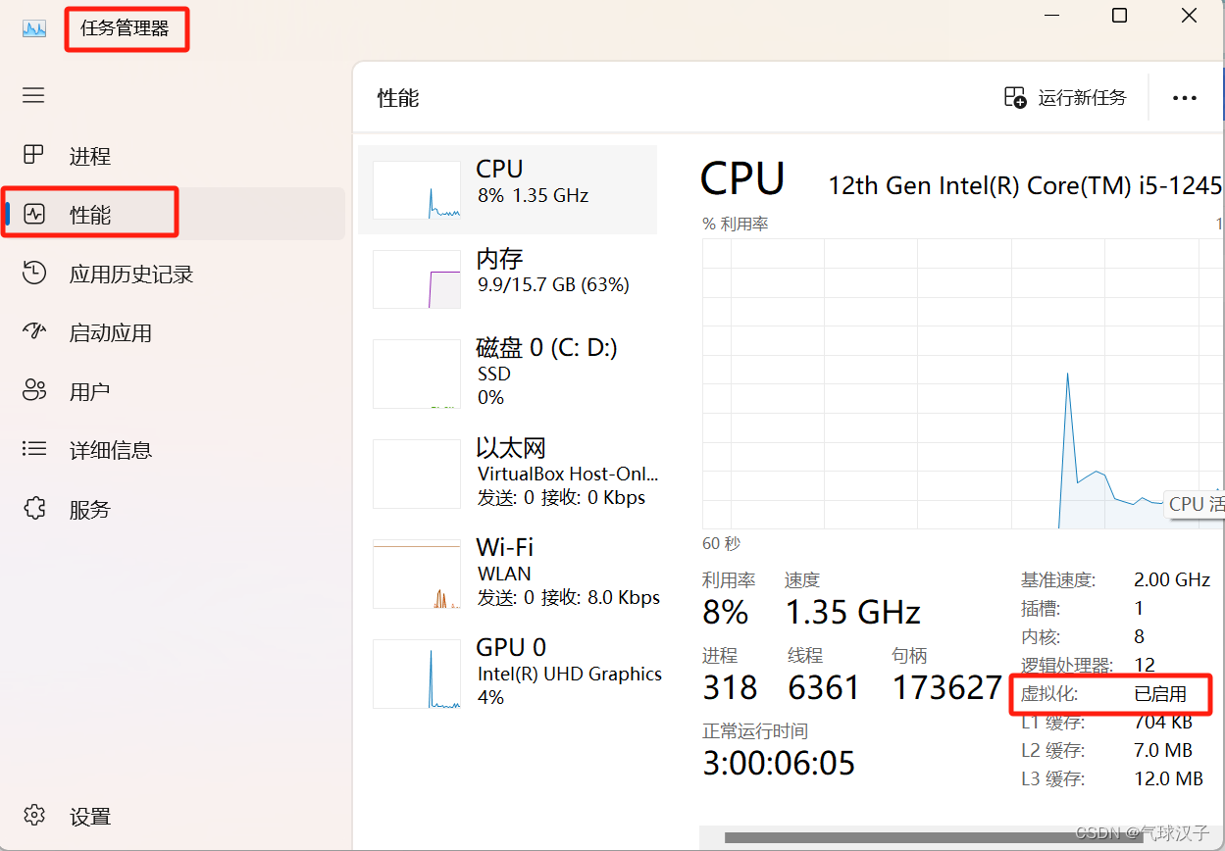Viewport: 1225px width, 851px height.
Task: Close the Task Manager window
Action: (1189, 16)
